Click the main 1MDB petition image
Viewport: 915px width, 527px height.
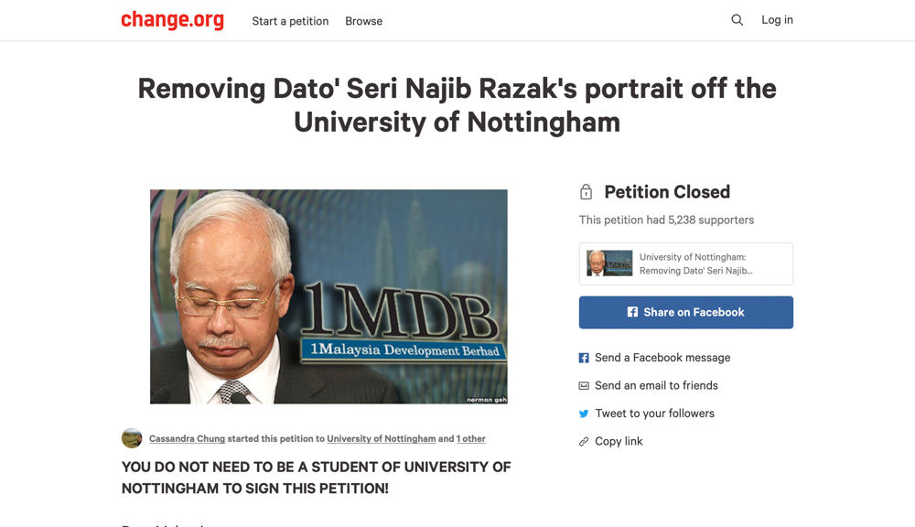click(x=328, y=296)
